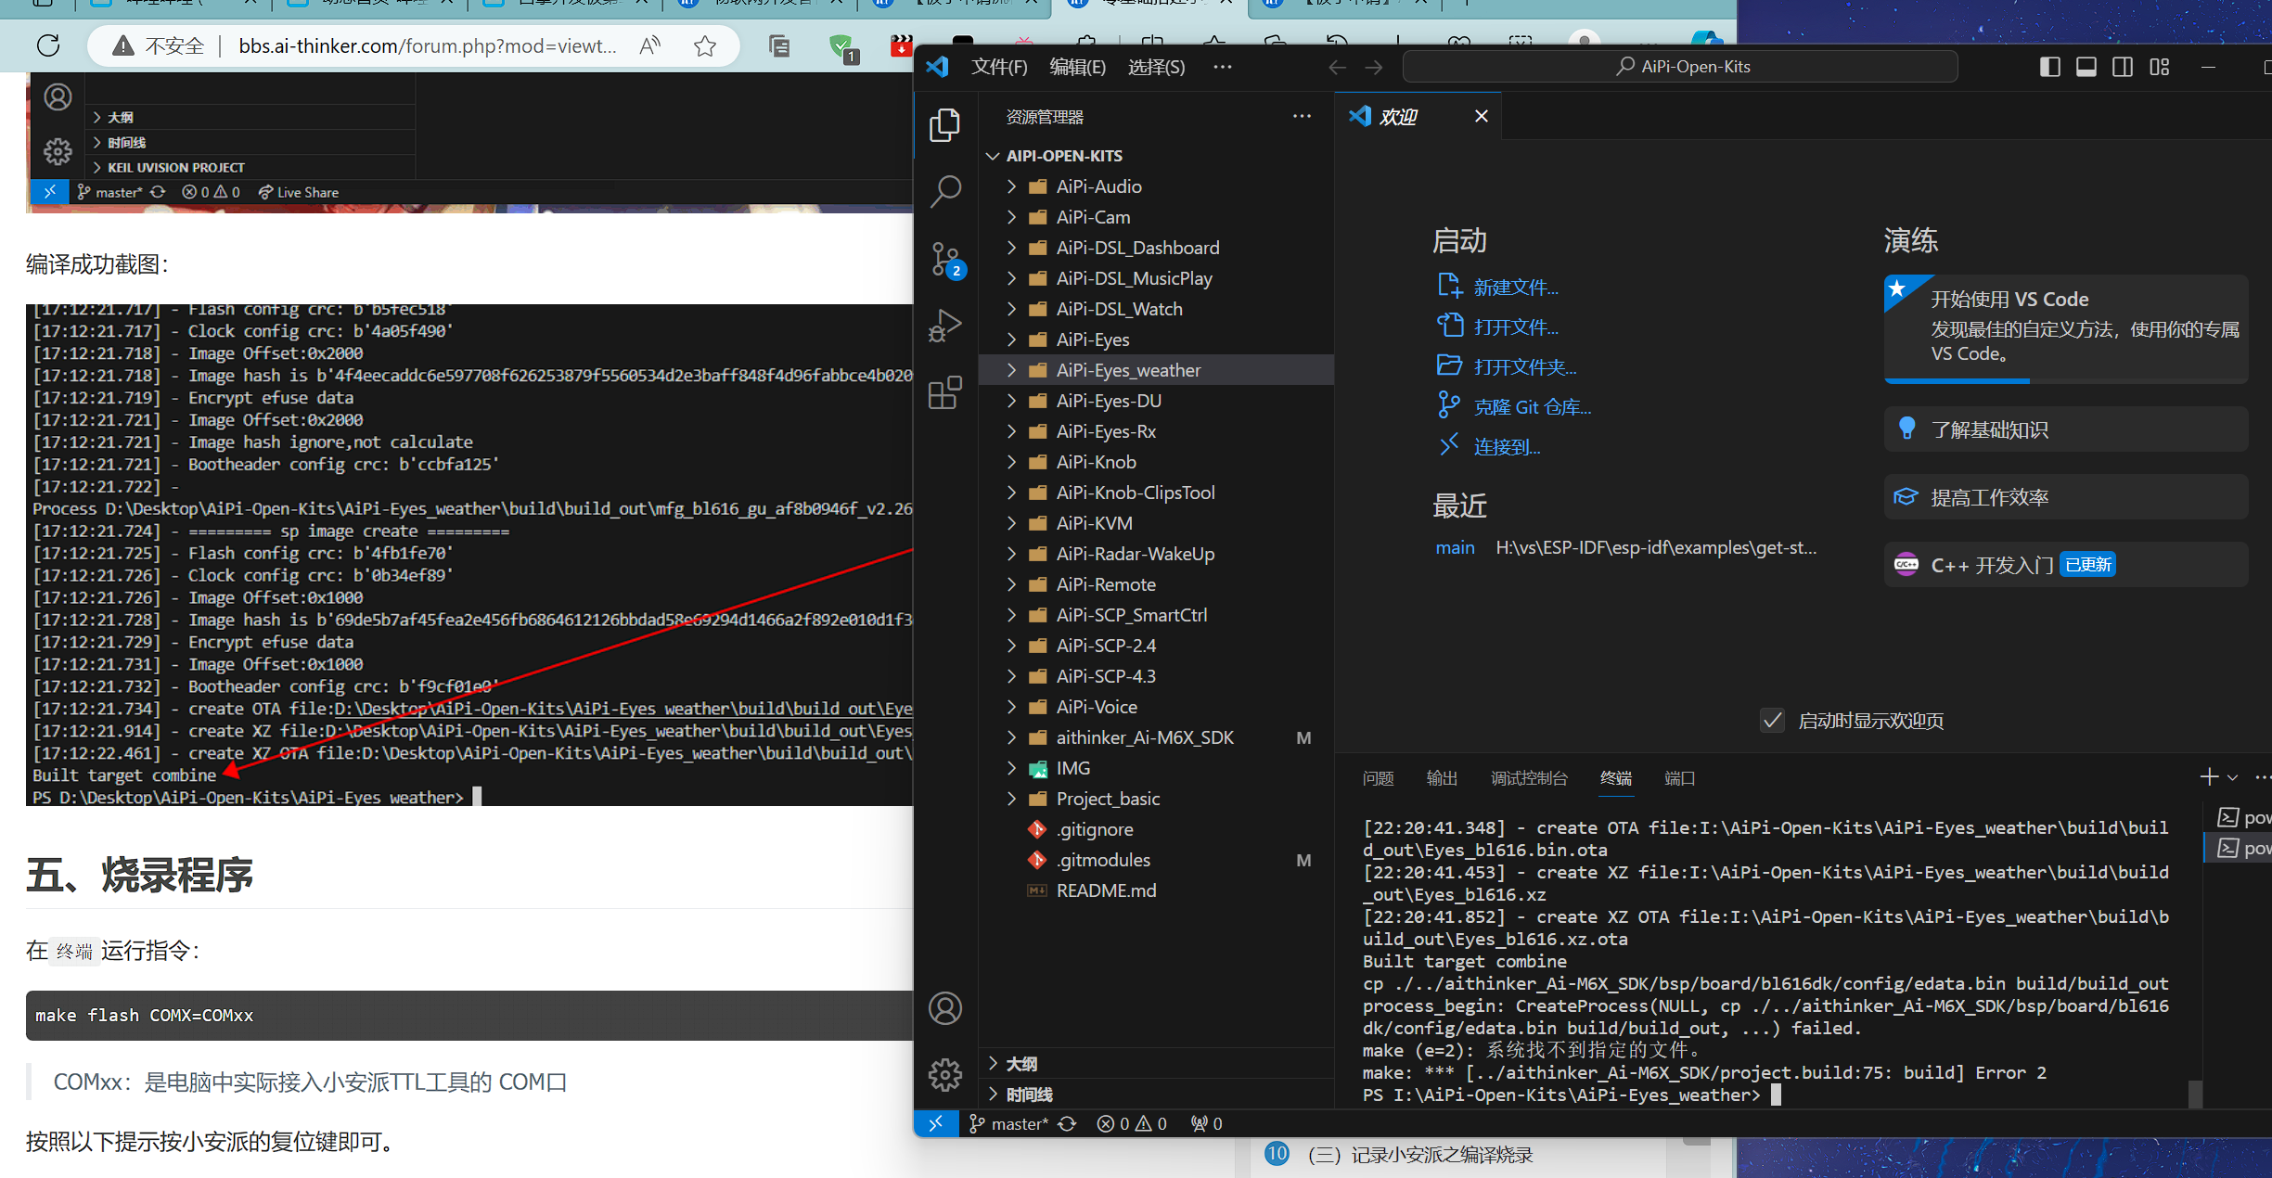Open Accounts menu in VS Code activity bar
Screen dimensions: 2272x1178
pyautogui.click(x=944, y=1008)
